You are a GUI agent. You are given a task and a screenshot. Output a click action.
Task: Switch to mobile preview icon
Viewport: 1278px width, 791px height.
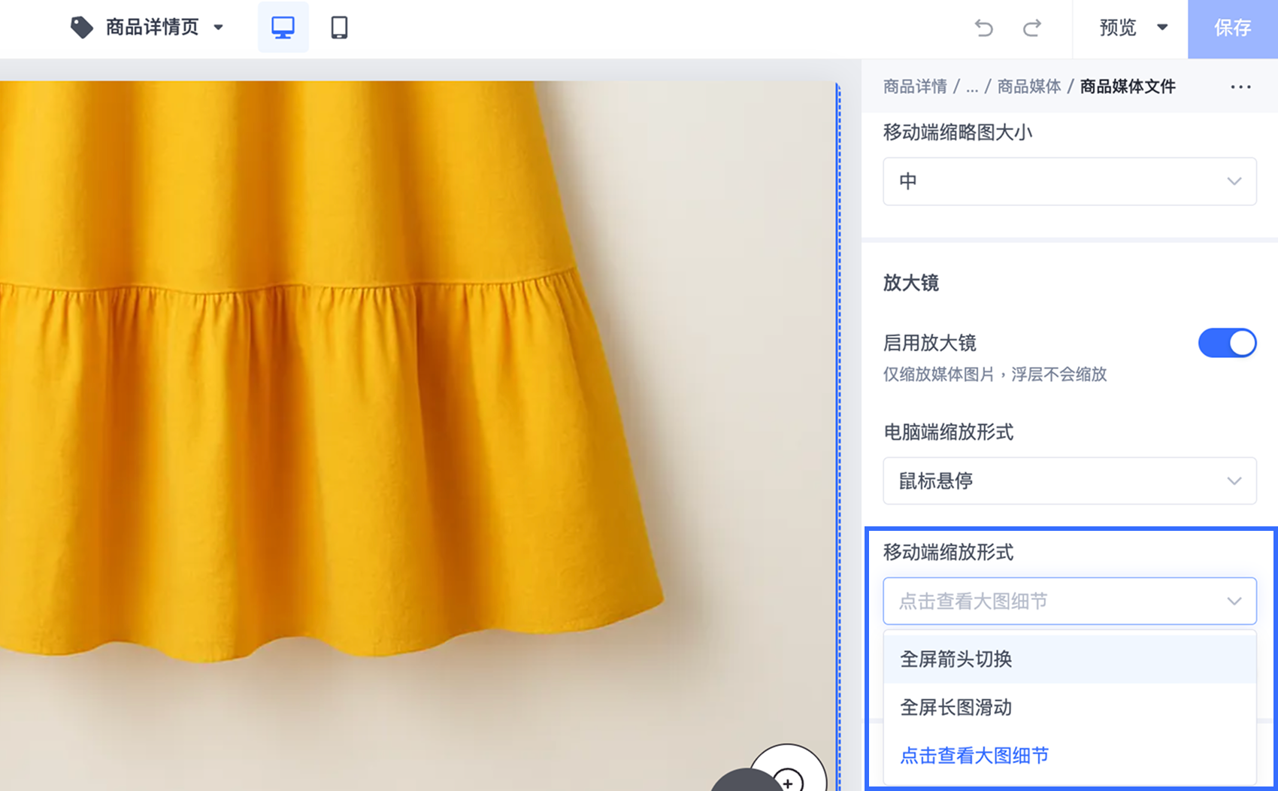coord(338,27)
